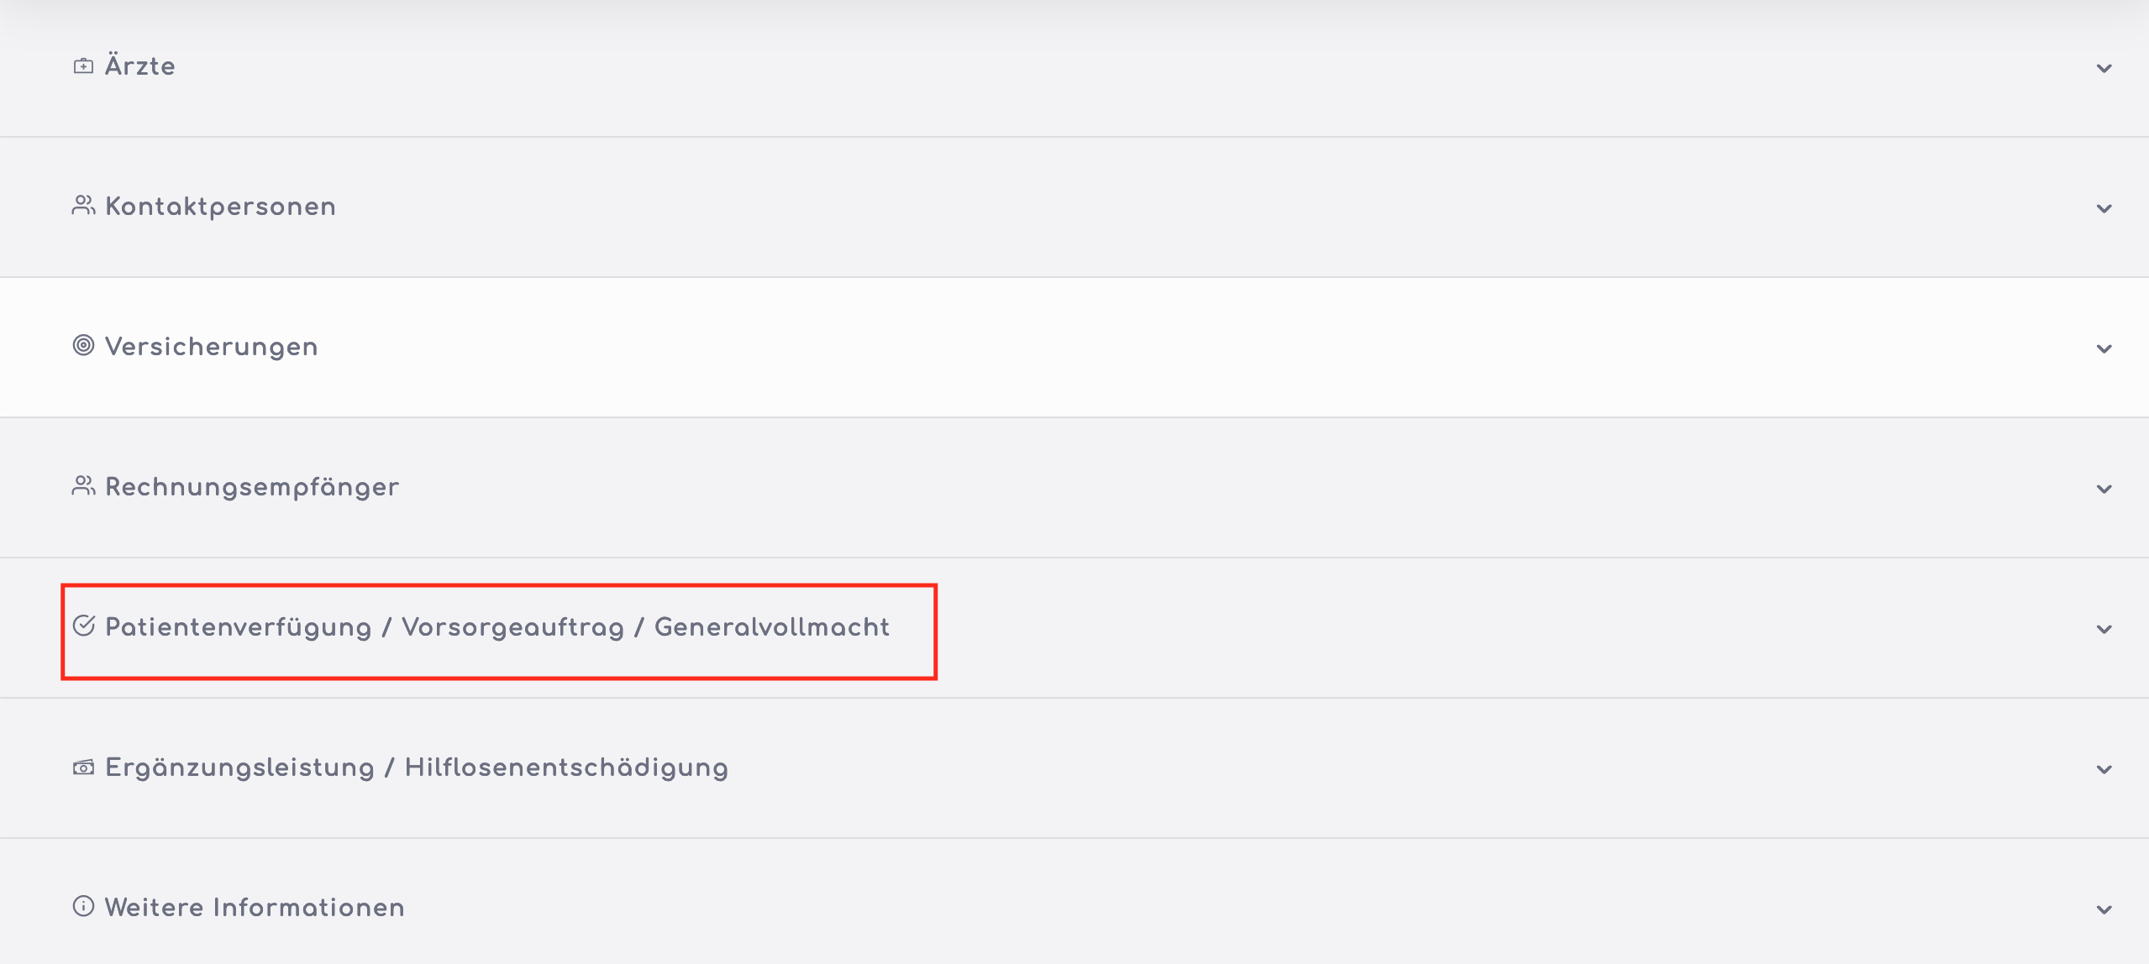
Task: Click the people icon next to Kontaktpersonen
Action: coord(83,206)
